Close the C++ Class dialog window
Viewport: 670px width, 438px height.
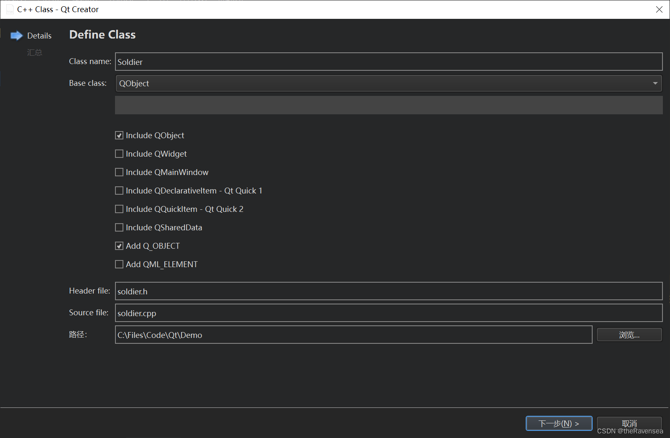[659, 9]
